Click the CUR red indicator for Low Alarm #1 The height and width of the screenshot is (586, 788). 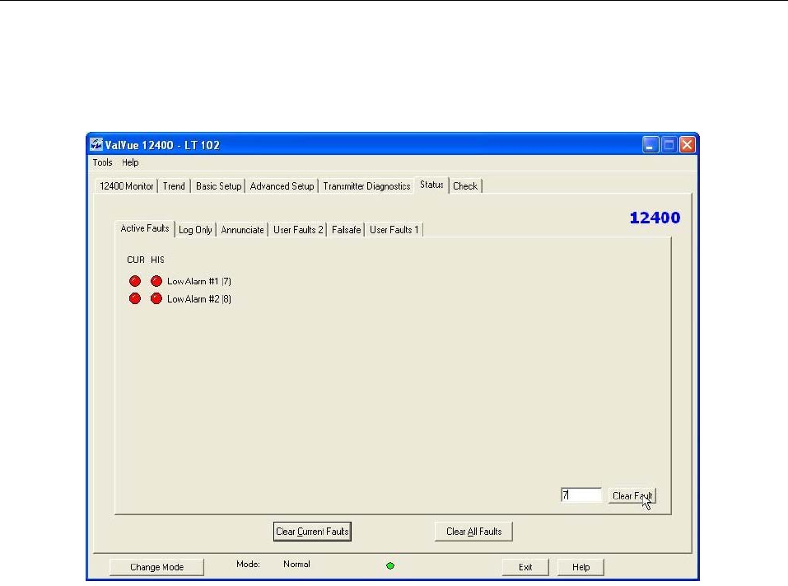[x=135, y=281]
